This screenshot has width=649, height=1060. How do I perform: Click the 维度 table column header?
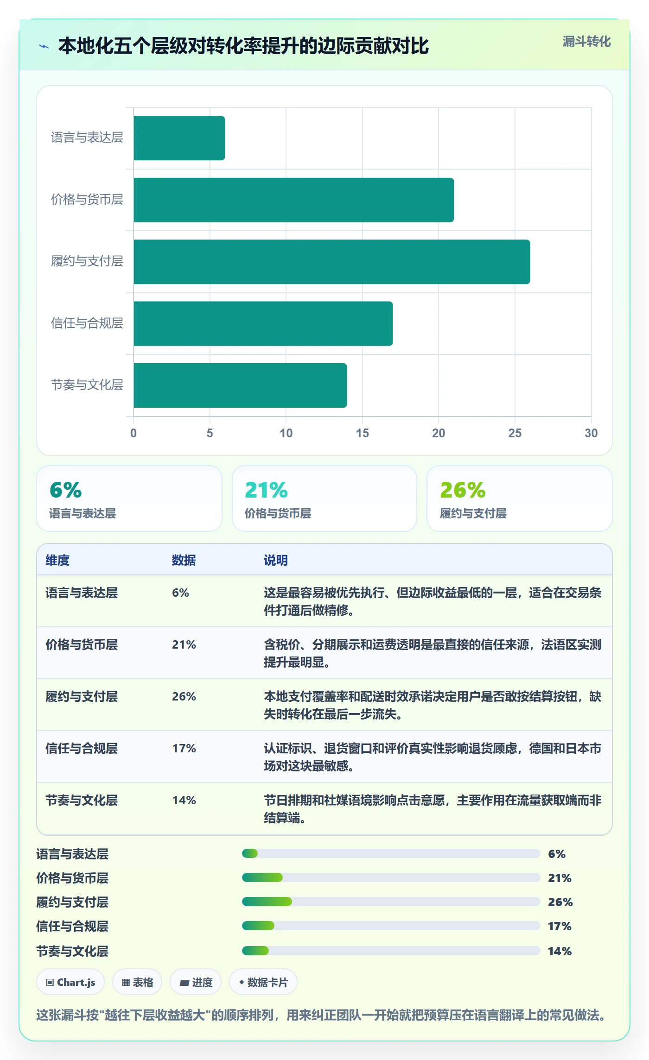(x=57, y=560)
